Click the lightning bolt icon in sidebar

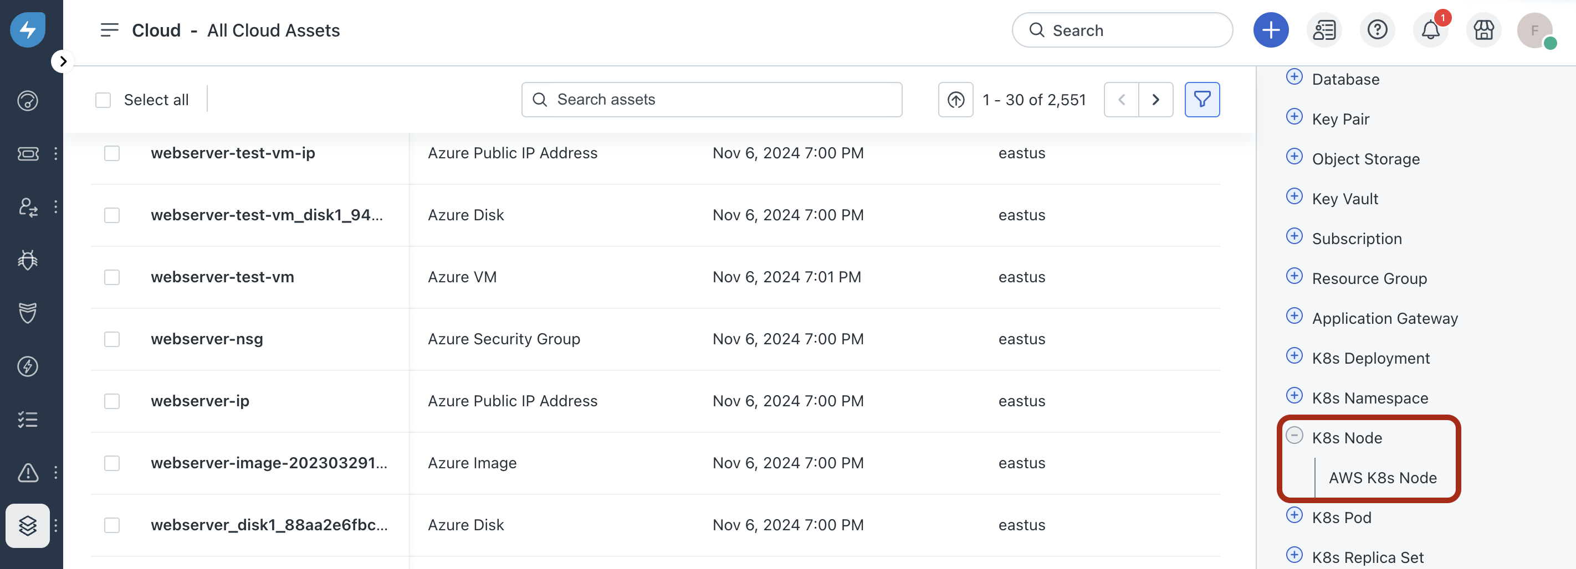click(28, 366)
